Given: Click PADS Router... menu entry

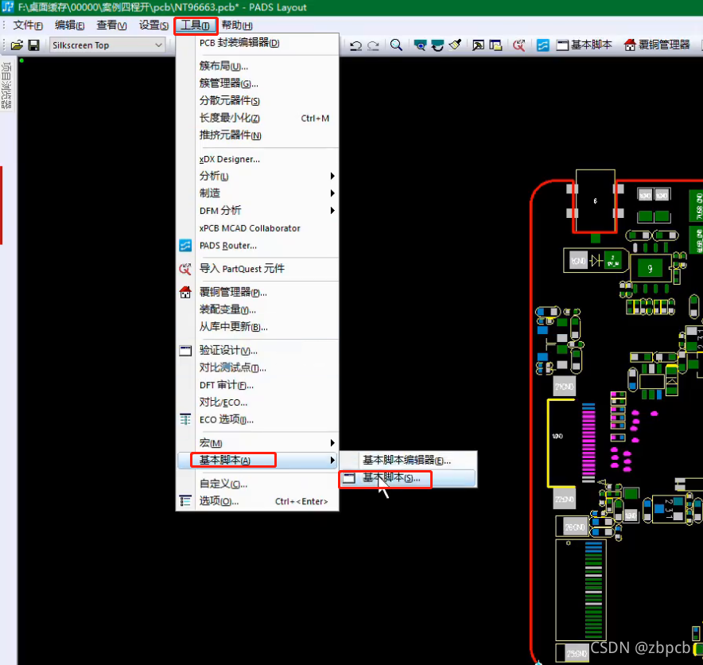Looking at the screenshot, I should [258, 245].
